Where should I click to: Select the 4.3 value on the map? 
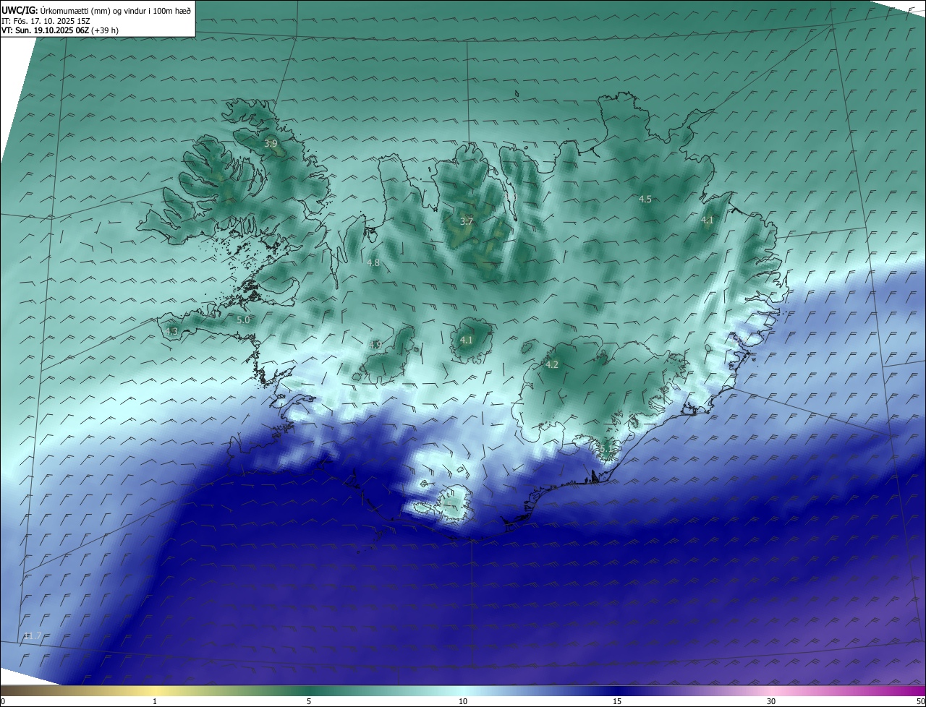click(x=171, y=331)
